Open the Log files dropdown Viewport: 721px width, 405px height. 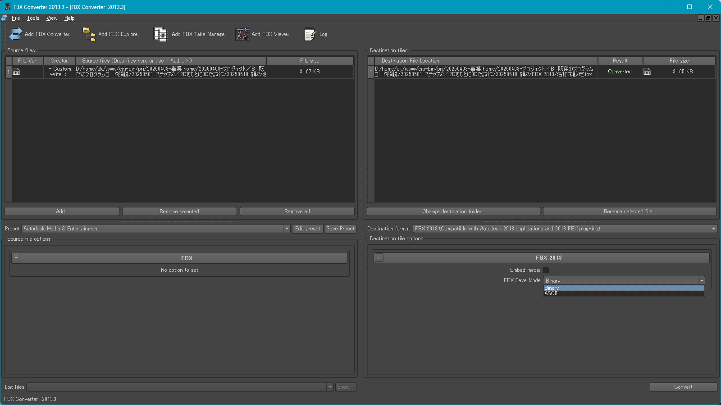[x=330, y=387]
